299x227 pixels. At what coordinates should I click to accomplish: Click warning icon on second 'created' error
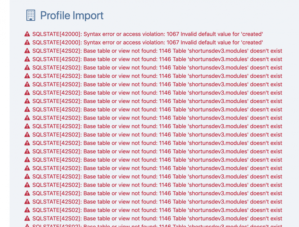(27, 42)
